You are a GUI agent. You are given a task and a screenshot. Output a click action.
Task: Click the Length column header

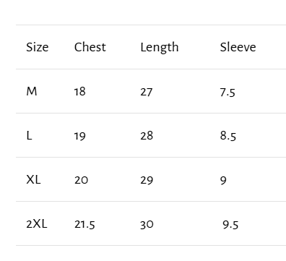pyautogui.click(x=160, y=48)
